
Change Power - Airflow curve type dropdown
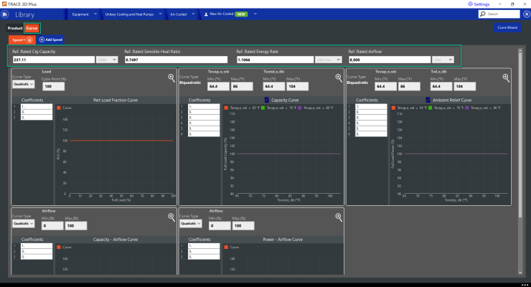(191, 224)
